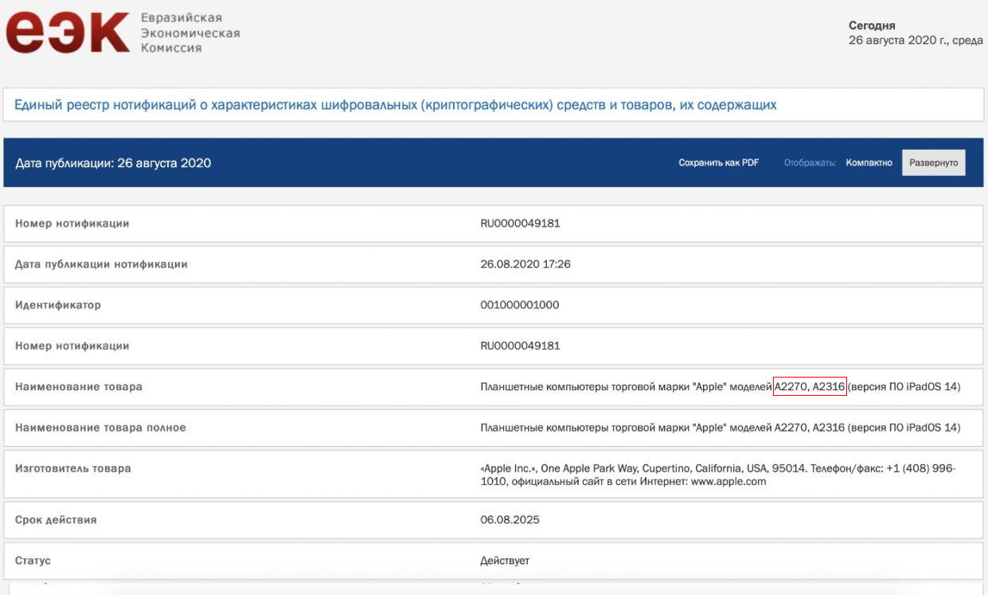Image resolution: width=988 pixels, height=595 pixels.
Task: Open the Единый реестр нотификаций heading link
Action: (x=396, y=104)
